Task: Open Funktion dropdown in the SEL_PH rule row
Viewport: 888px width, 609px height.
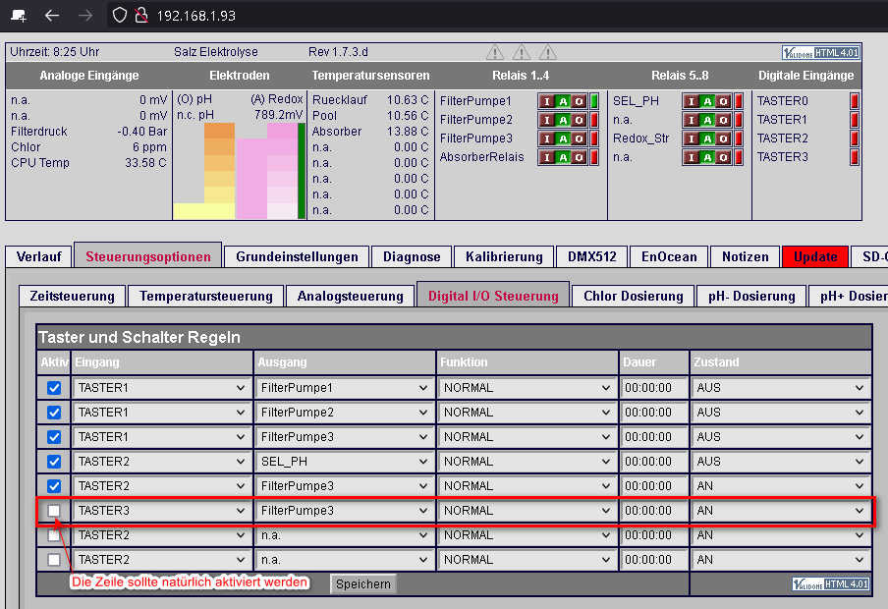Action: pos(527,462)
